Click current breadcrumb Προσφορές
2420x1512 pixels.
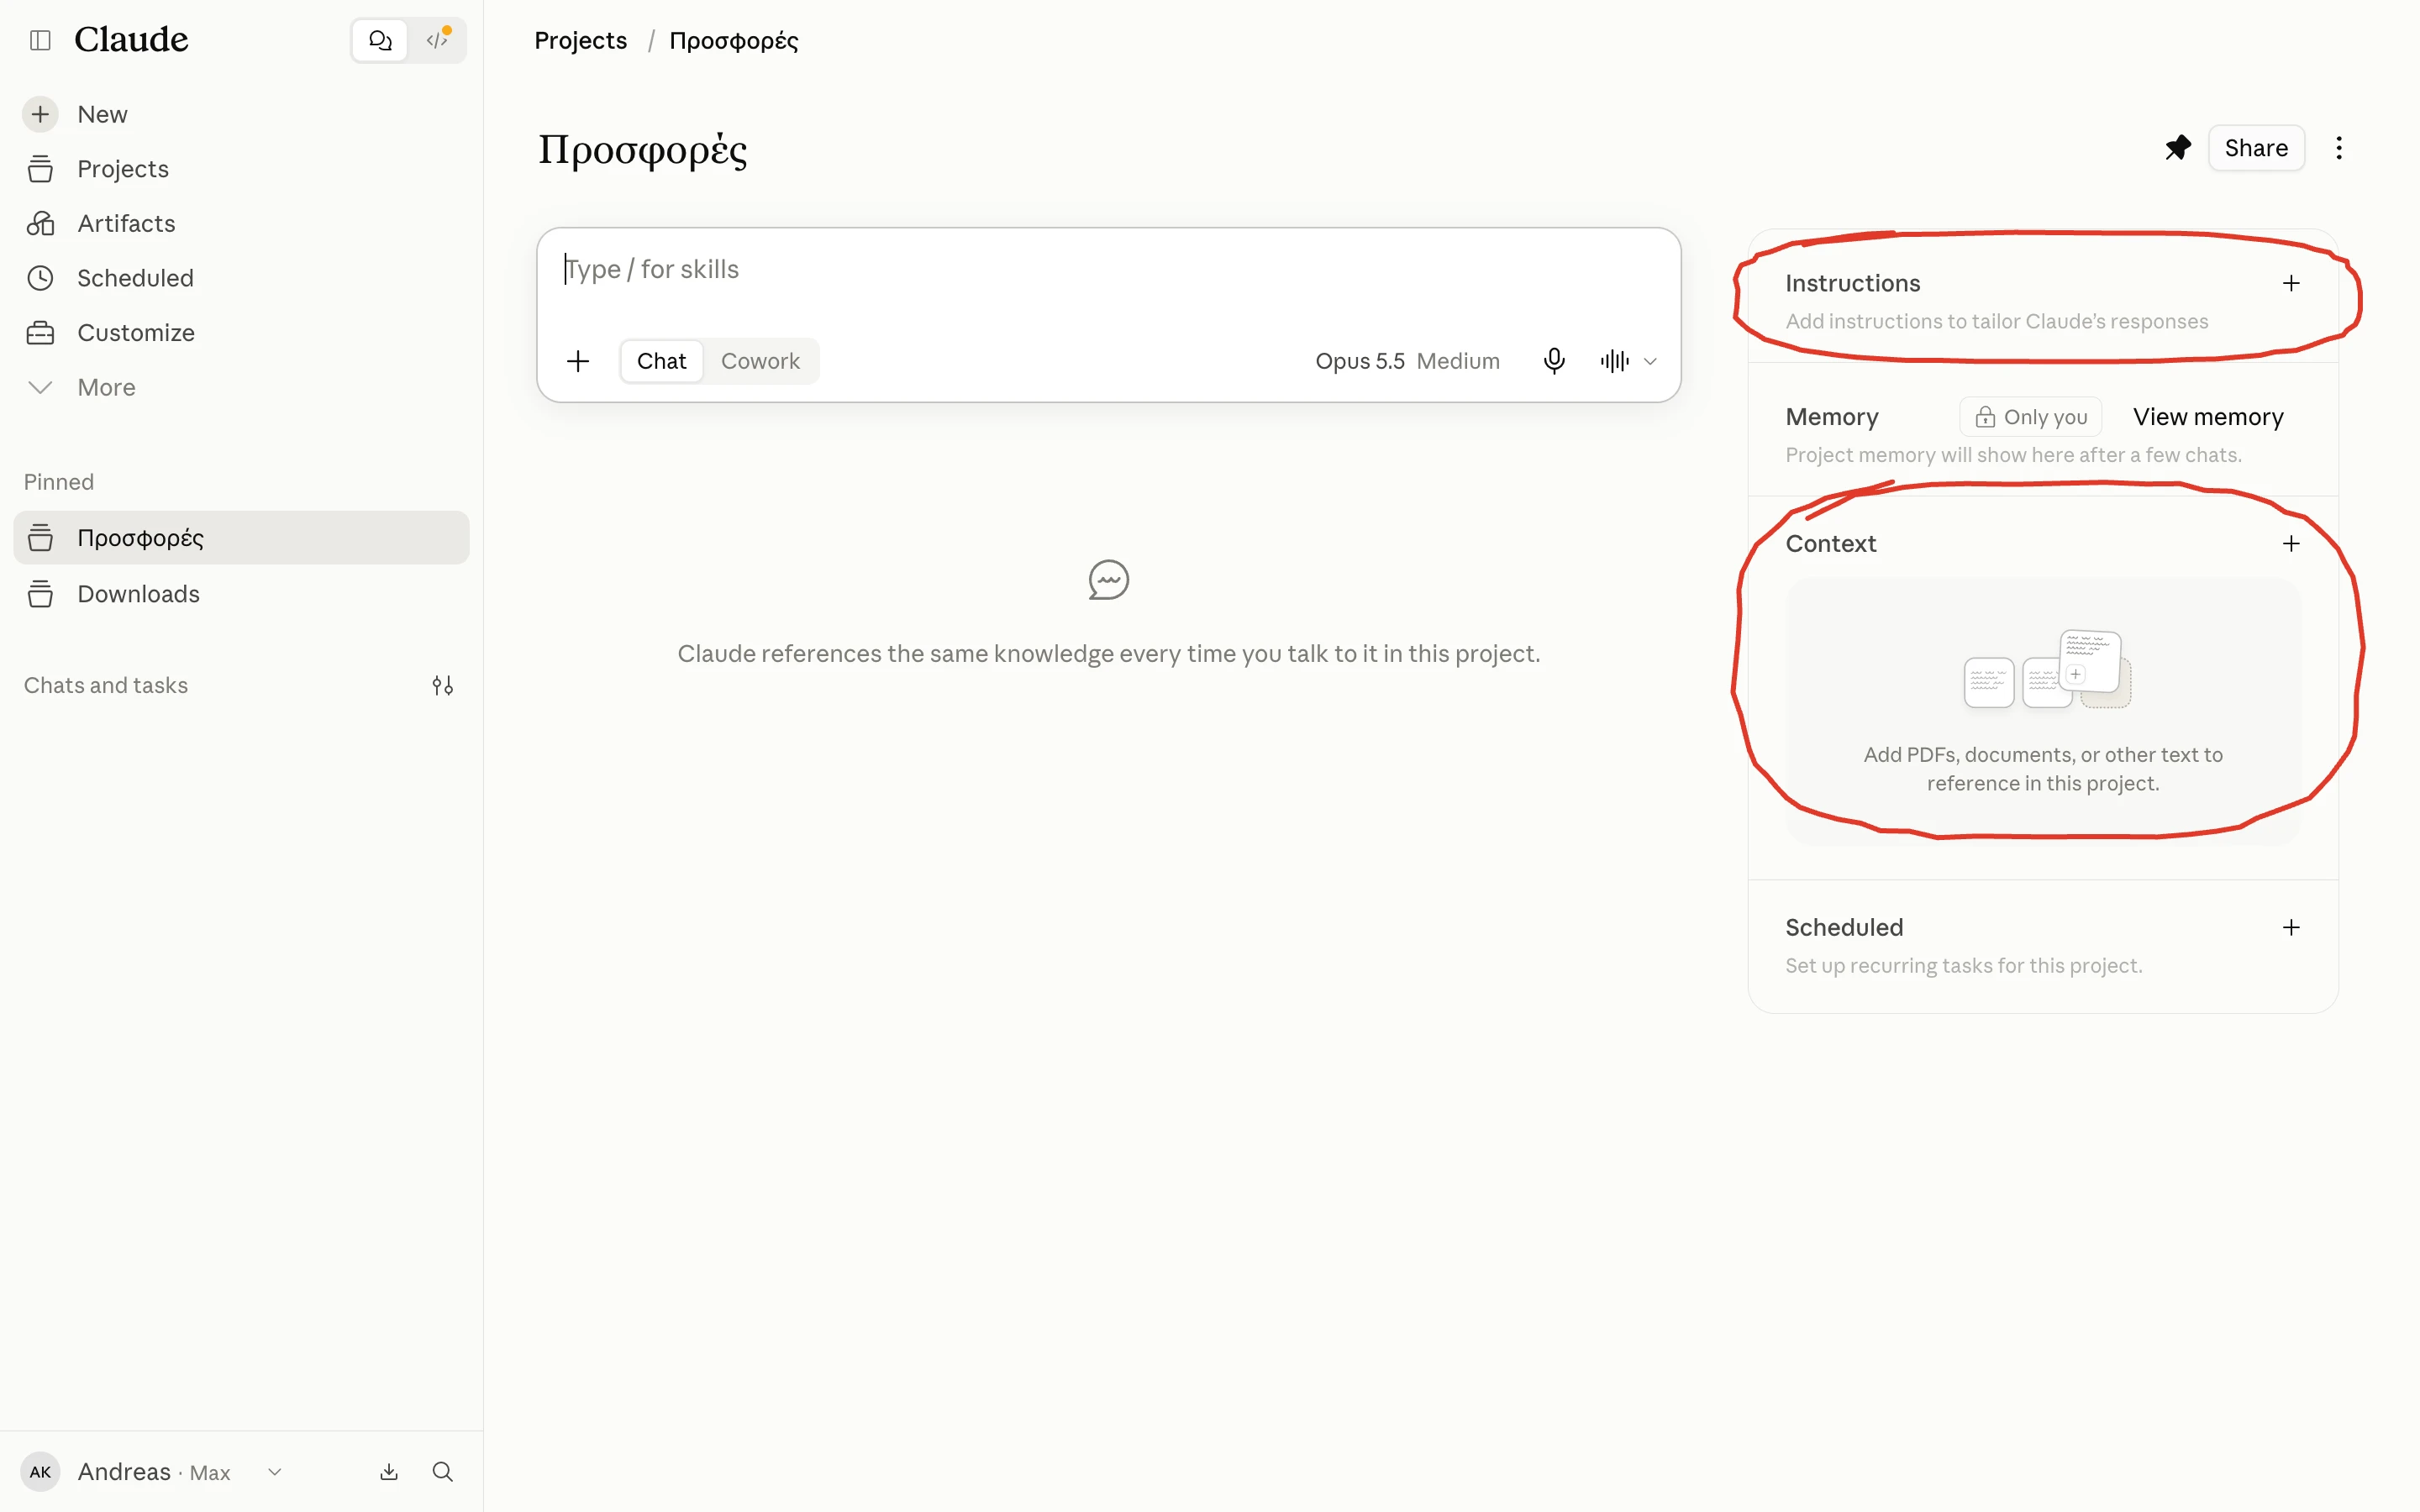pyautogui.click(x=733, y=41)
